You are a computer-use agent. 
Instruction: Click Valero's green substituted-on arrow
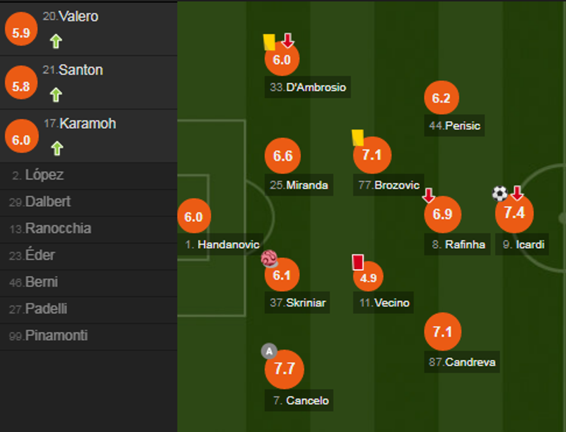55,41
